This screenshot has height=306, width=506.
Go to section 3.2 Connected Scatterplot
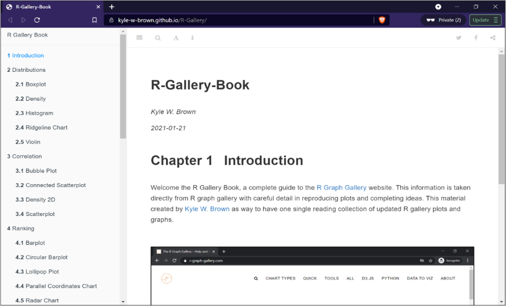coord(51,185)
